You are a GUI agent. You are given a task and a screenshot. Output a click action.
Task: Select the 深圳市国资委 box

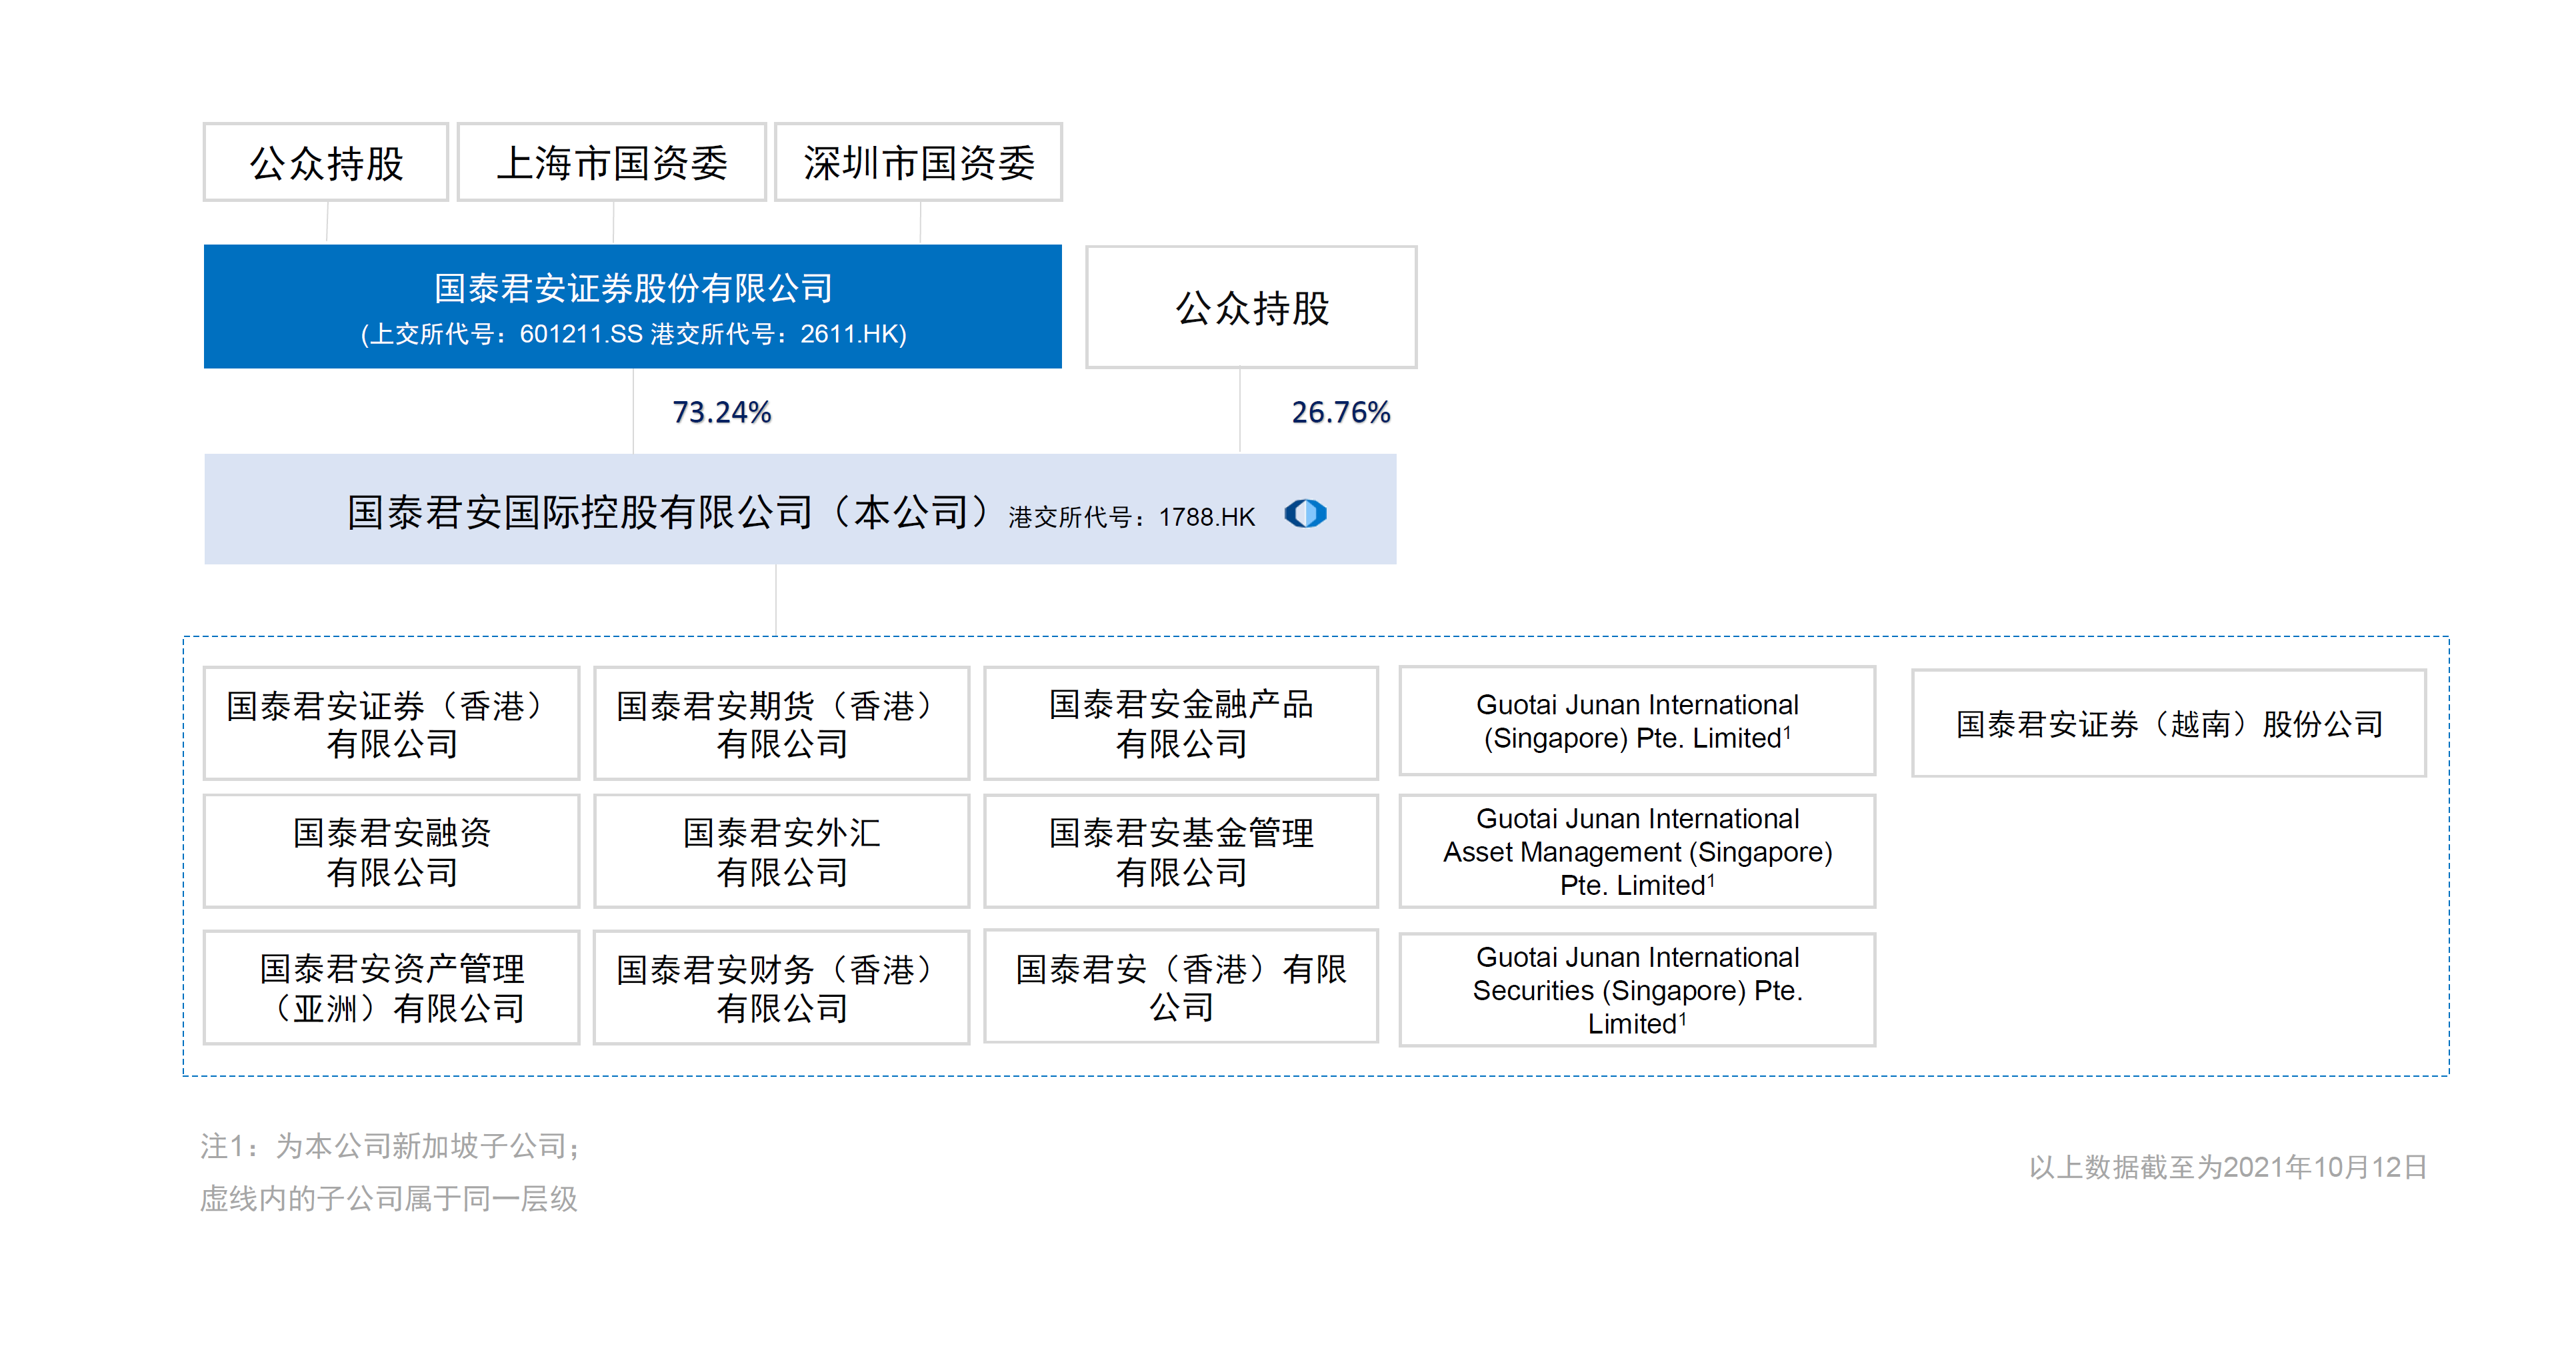pos(918,162)
